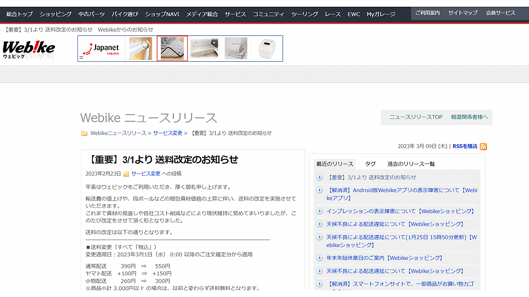Click the RSS feed orange icon
The height and width of the screenshot is (297, 529).
(x=483, y=147)
